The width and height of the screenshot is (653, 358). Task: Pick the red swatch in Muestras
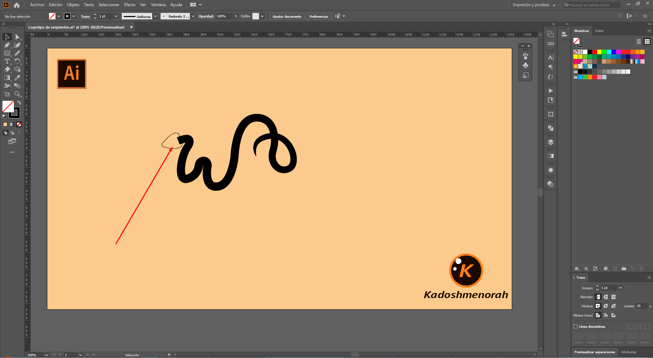594,52
